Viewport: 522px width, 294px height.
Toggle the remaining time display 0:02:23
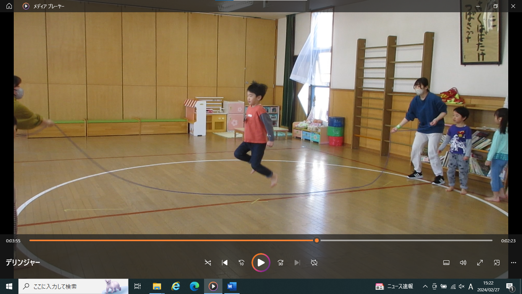tap(508, 241)
